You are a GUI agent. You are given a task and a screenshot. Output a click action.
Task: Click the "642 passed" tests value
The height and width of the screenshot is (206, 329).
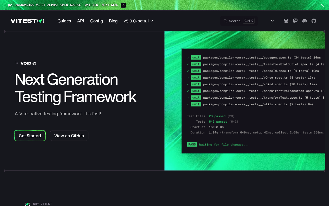(x=218, y=122)
